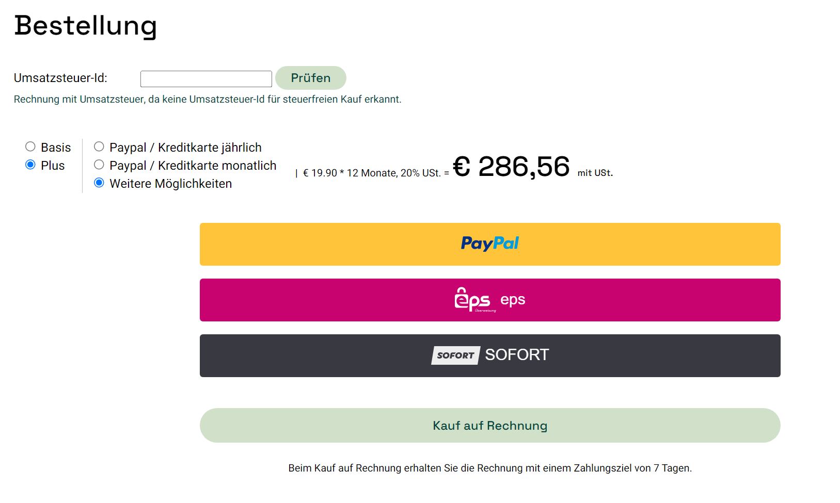The image size is (840, 503).
Task: Click the white SOFORT text on the dark button
Action: pos(517,355)
